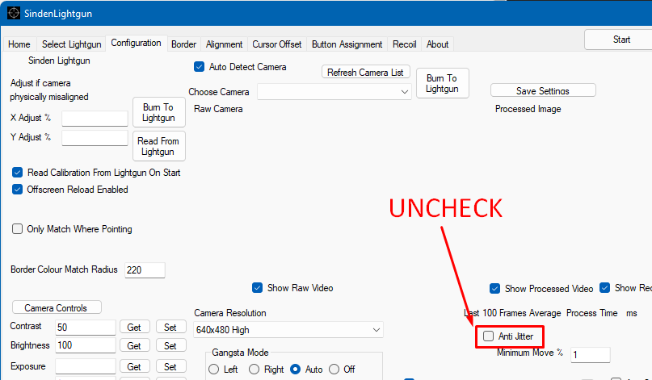This screenshot has height=380, width=652.
Task: Toggle Offscreen Reload Enabled checkbox
Action: click(x=18, y=190)
